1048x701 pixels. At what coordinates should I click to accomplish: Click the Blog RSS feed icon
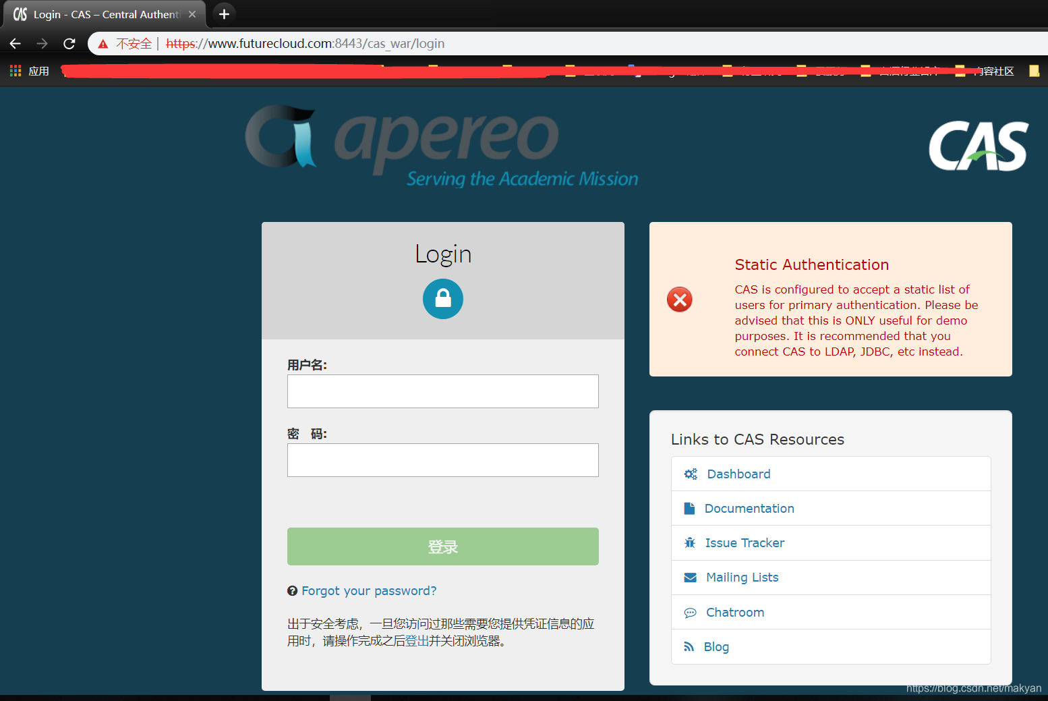[689, 647]
